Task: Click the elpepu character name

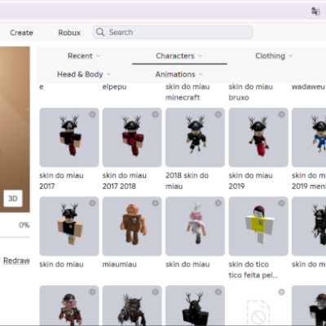Action: (x=114, y=87)
